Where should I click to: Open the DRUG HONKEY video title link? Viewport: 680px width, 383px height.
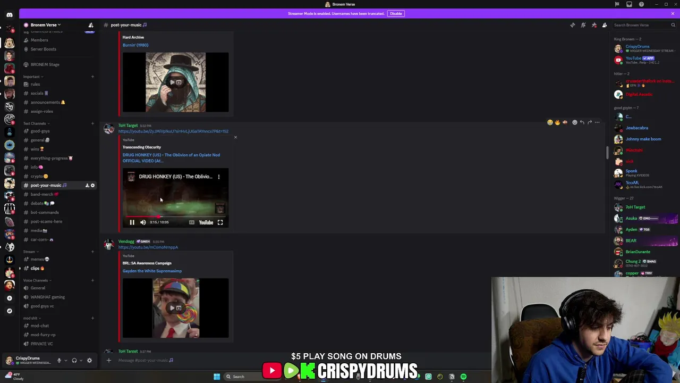click(x=171, y=157)
